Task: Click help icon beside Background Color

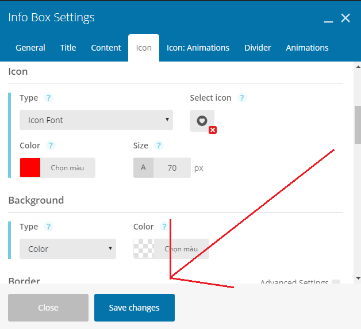Action: coord(164,227)
